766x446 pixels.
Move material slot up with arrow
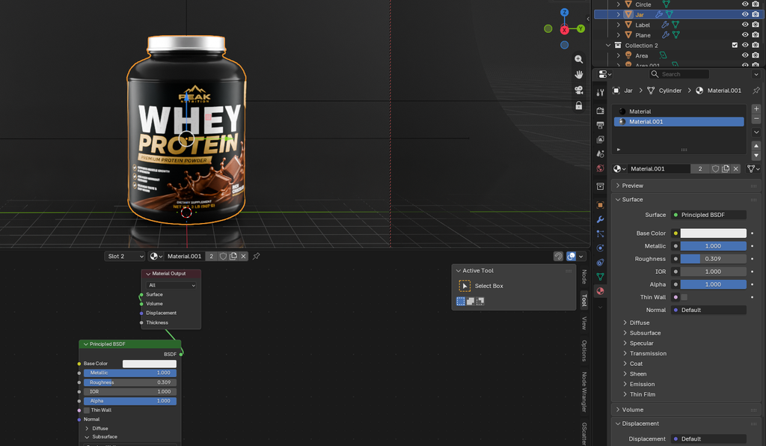756,146
